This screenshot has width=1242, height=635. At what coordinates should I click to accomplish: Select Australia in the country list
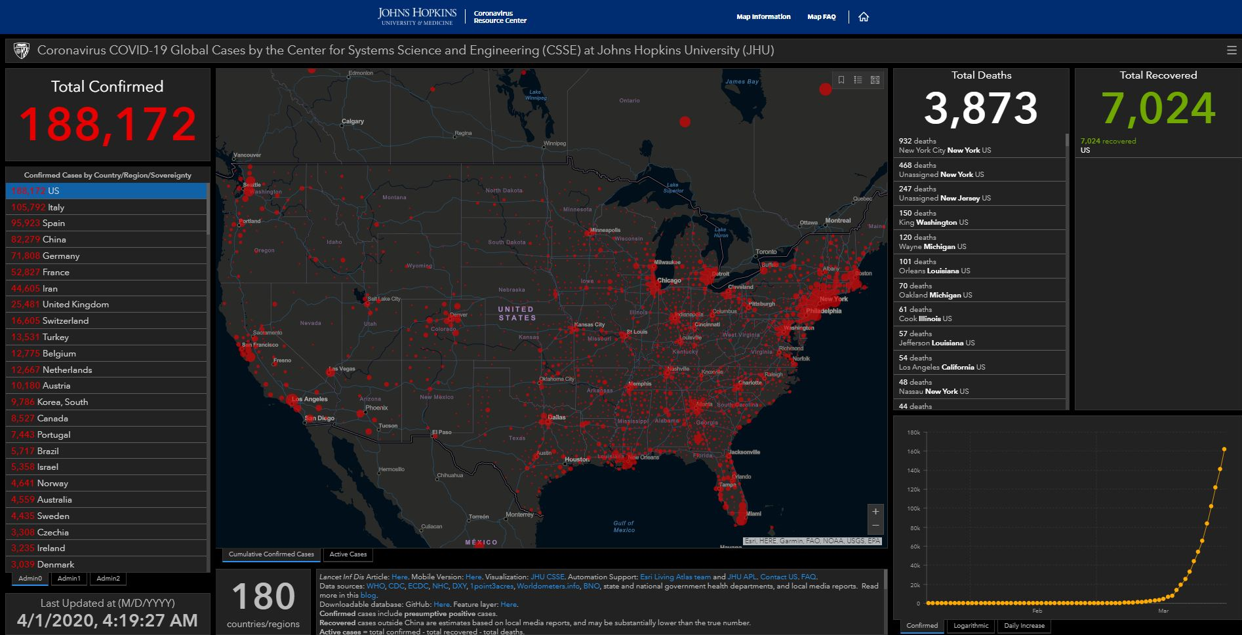coord(106,500)
